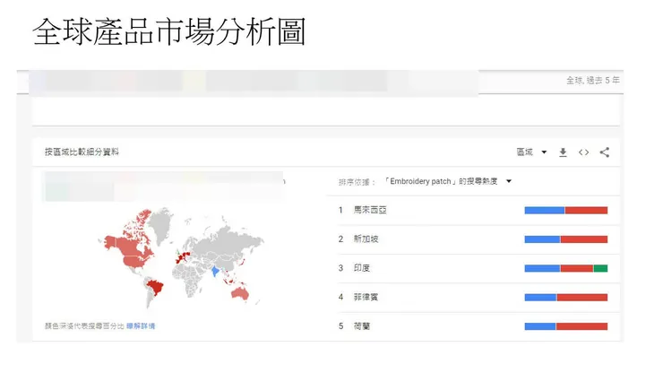
Task: Click the 顏色深淺代表搜尋百分比 legend note
Action: click(x=84, y=326)
